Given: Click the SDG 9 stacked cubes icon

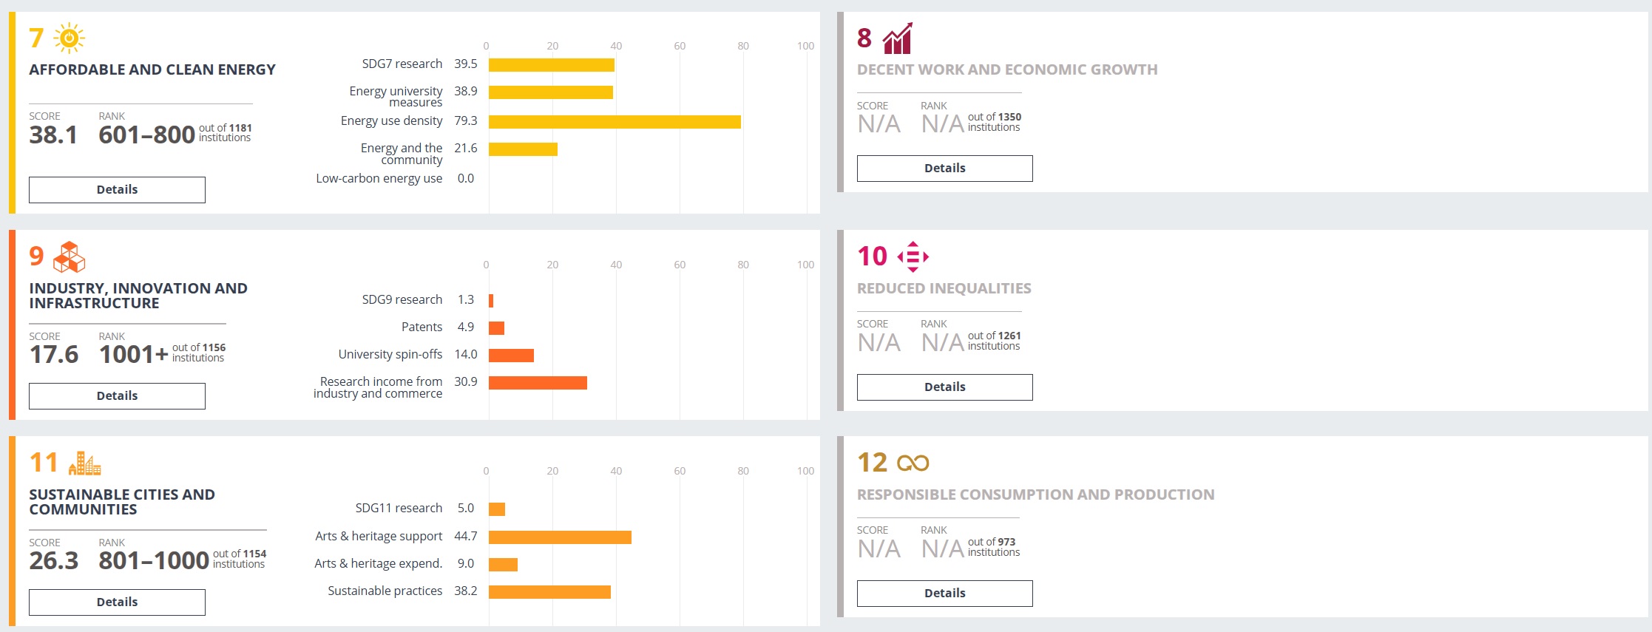Looking at the screenshot, I should pos(70,256).
